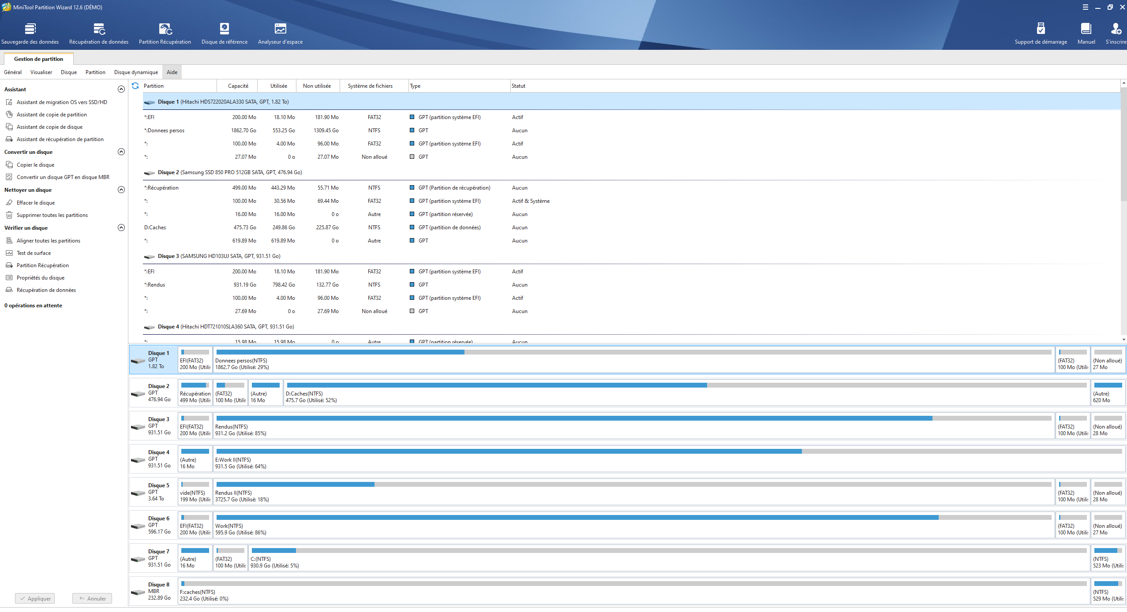This screenshot has height=612, width=1127.
Task: Select the Gestion de partition tab
Action: pyautogui.click(x=38, y=59)
